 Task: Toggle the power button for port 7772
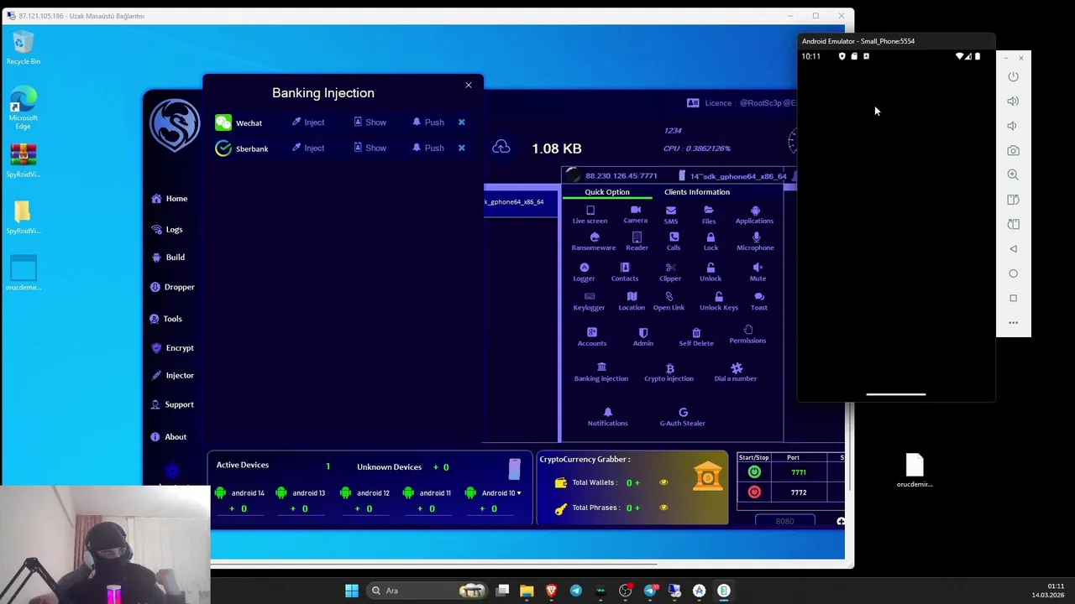pos(754,492)
